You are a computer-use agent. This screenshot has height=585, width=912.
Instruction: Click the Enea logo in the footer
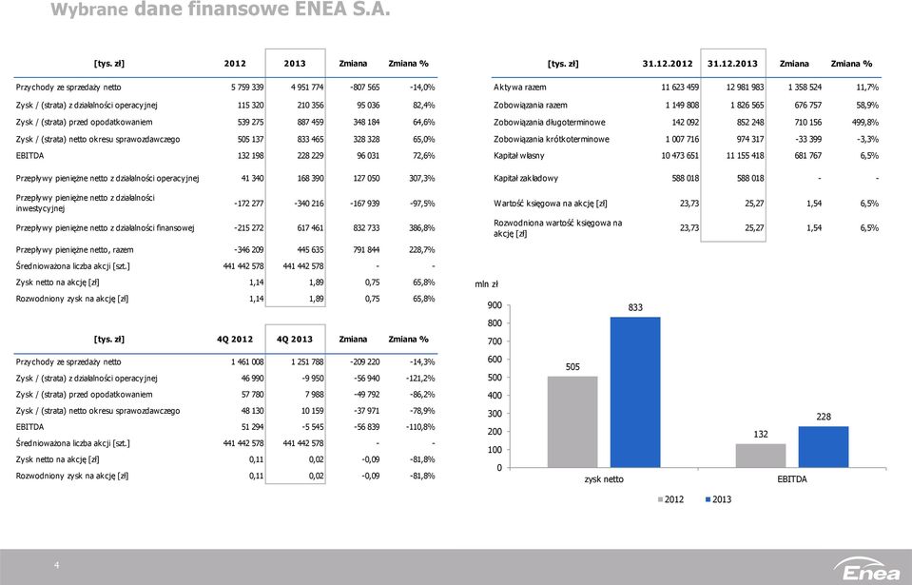pos(867,569)
